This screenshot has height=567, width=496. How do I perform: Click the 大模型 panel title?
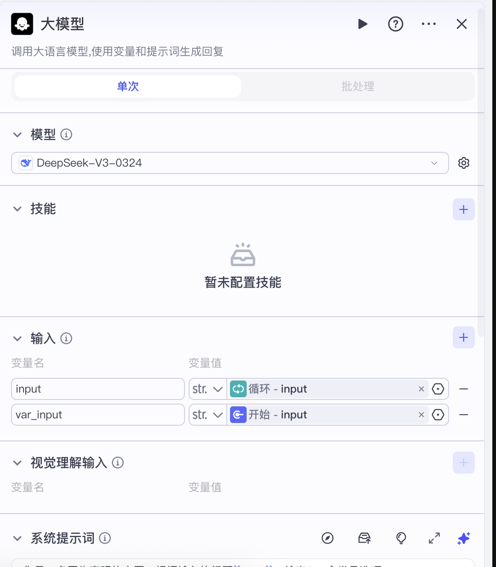point(63,24)
